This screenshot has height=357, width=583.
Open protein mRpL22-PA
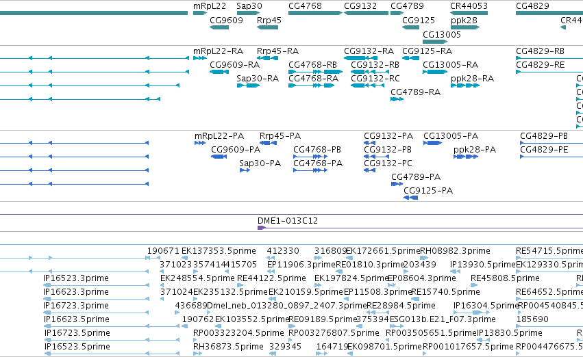pyautogui.click(x=200, y=143)
